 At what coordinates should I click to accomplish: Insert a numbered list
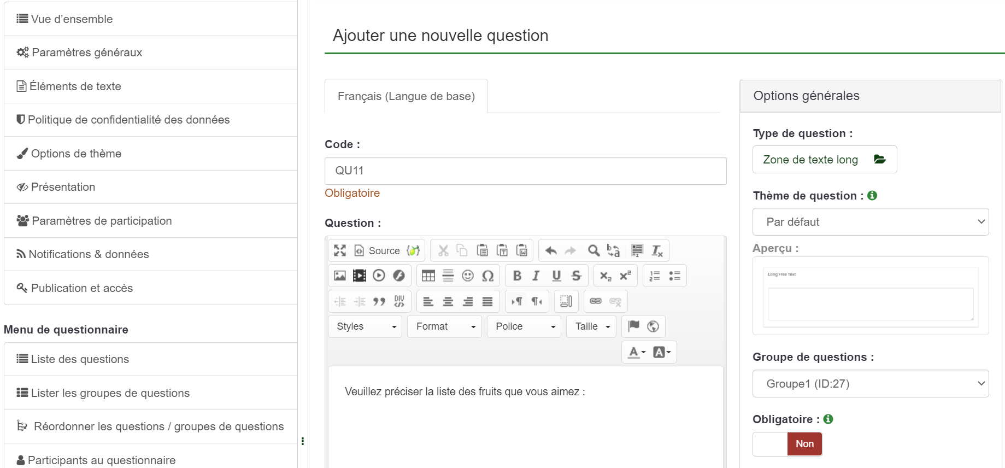coord(655,276)
